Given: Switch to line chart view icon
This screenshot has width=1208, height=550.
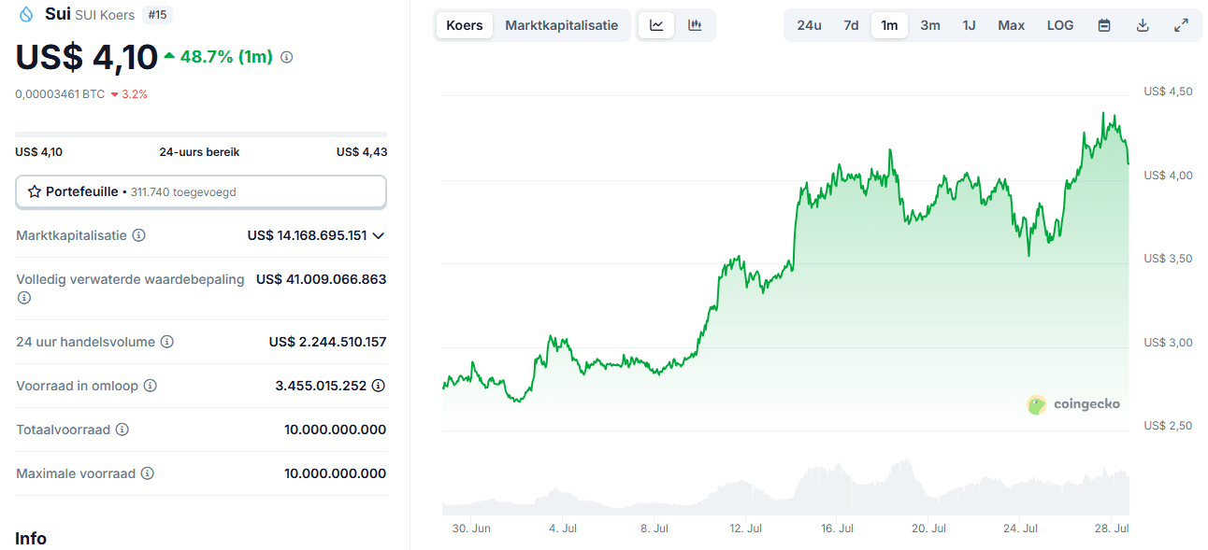Looking at the screenshot, I should [656, 25].
